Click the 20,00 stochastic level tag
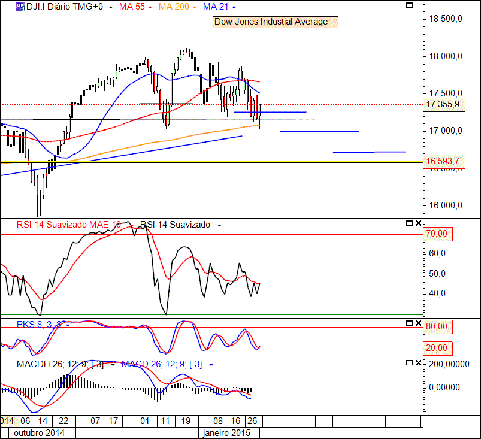This screenshot has height=439, width=481. [x=437, y=348]
